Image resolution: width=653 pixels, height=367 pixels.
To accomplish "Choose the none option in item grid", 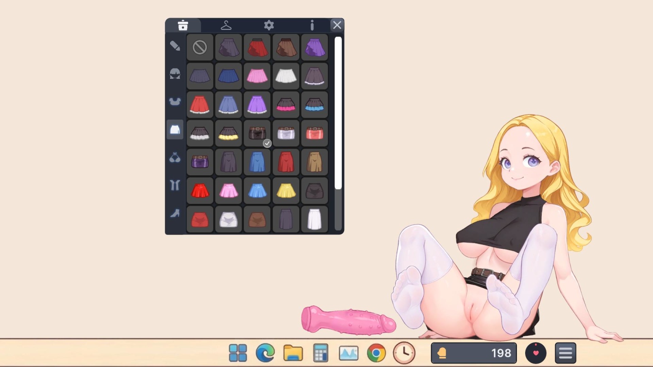I will pos(200,47).
